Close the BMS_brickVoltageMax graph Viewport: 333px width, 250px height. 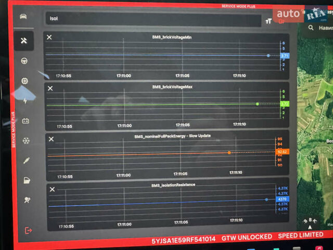pyautogui.click(x=50, y=88)
